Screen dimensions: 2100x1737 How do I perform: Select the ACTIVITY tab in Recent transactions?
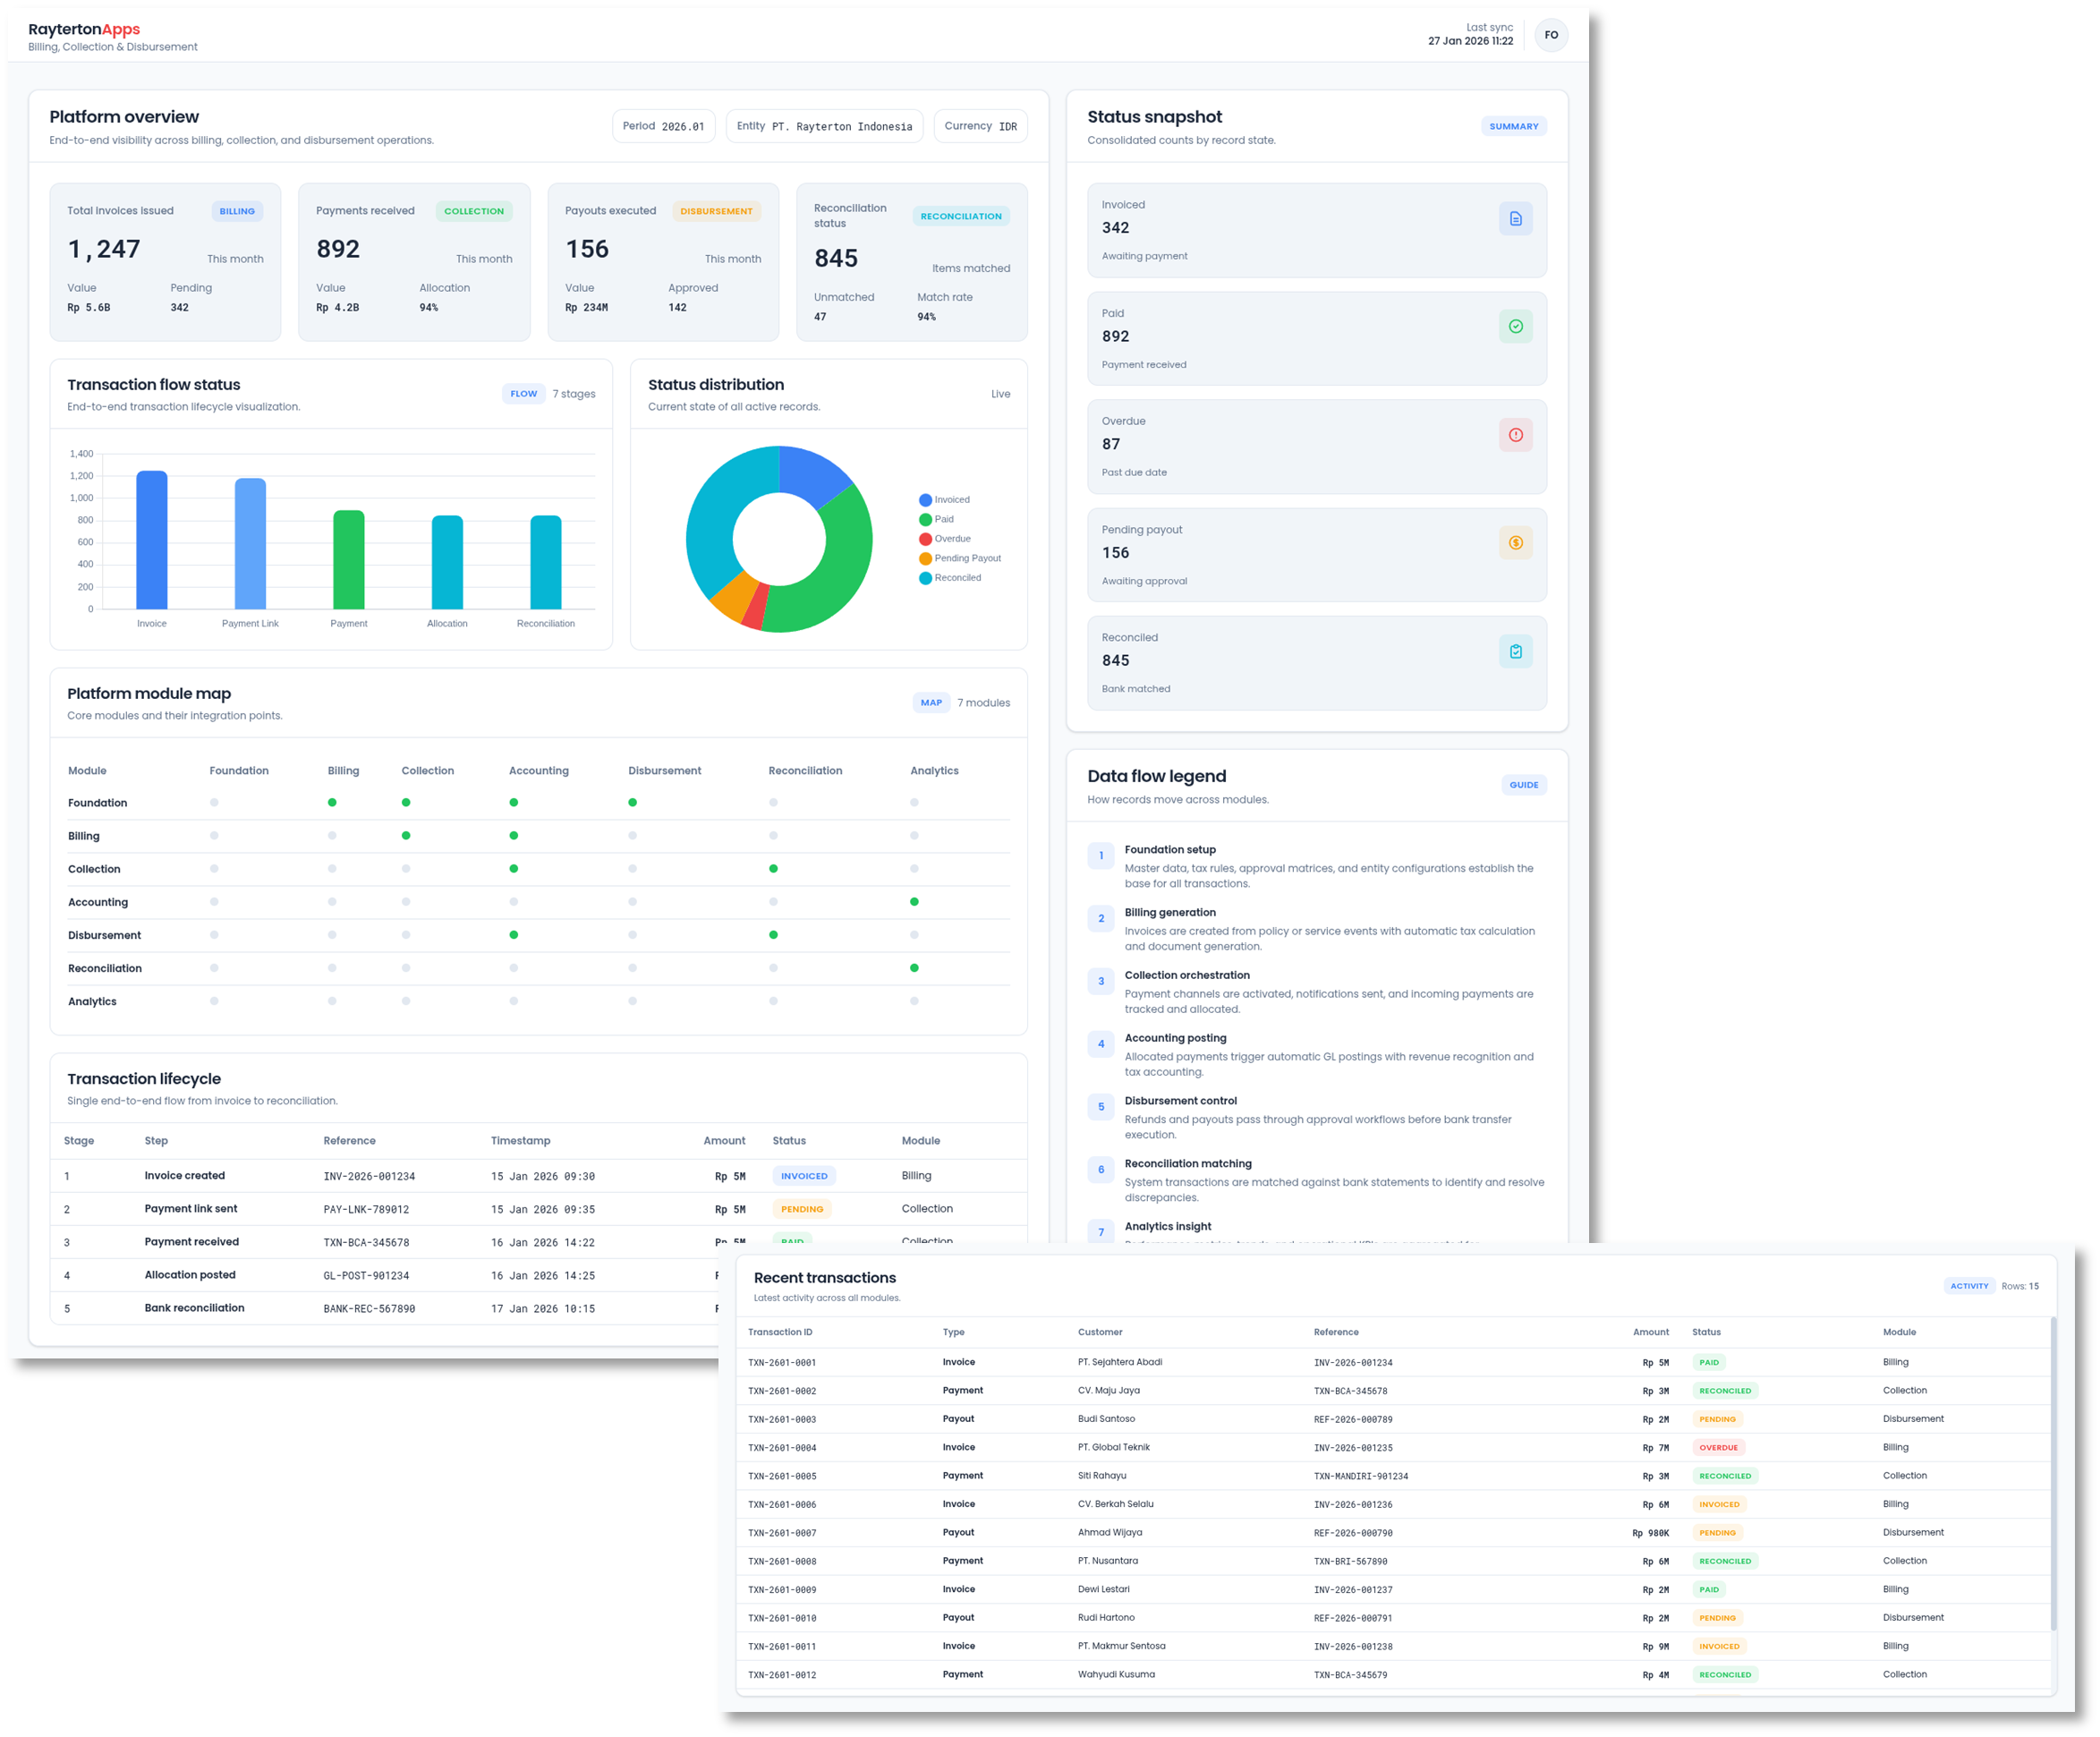[x=1969, y=1285]
